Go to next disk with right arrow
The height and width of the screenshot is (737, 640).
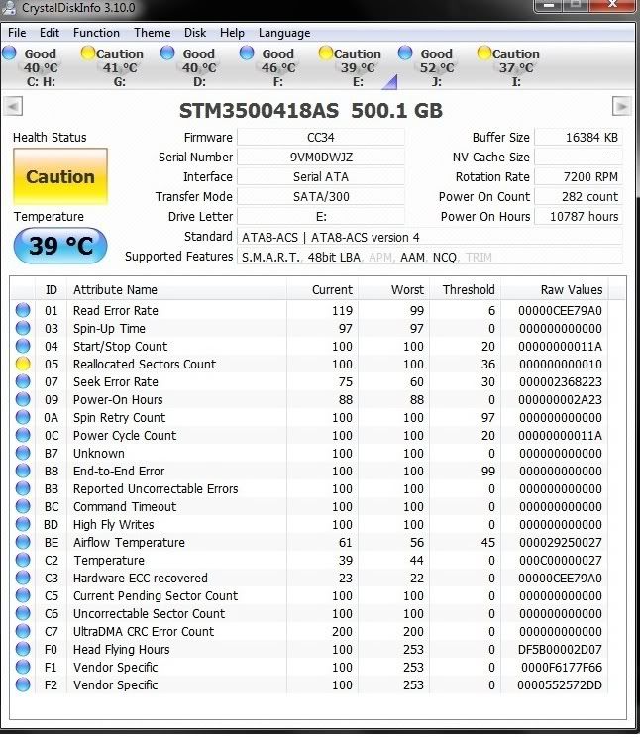click(x=621, y=107)
